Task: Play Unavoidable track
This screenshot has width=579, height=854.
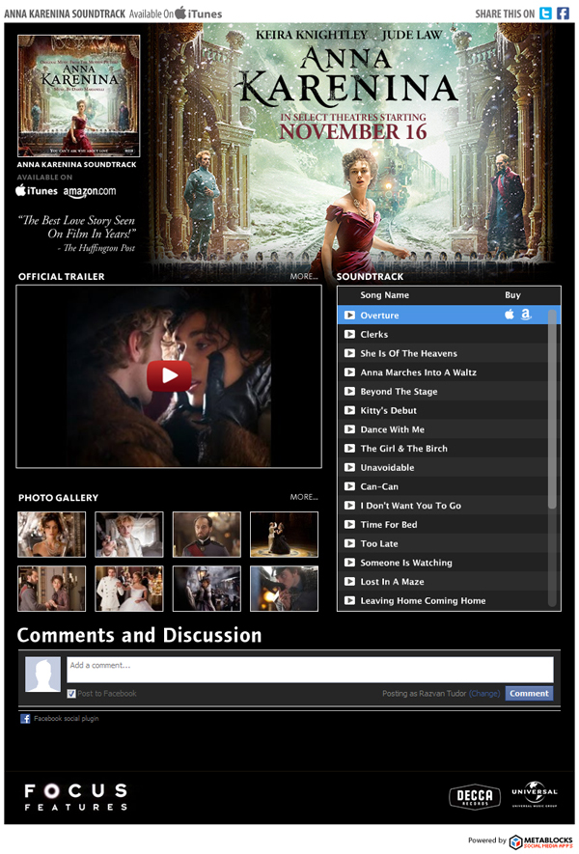Action: (349, 468)
